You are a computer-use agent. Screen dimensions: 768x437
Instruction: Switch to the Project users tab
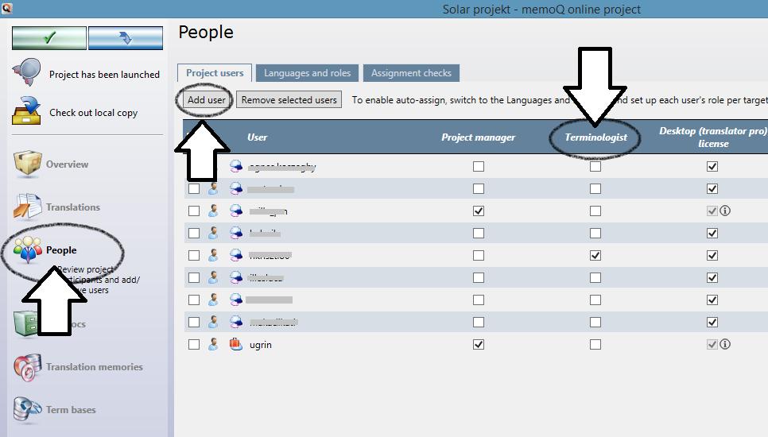click(215, 73)
